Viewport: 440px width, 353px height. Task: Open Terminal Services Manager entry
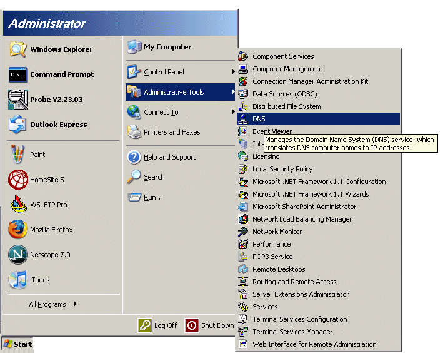(292, 332)
